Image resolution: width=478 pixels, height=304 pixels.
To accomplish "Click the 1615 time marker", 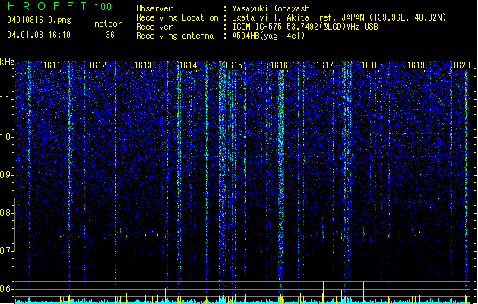I will tap(233, 65).
